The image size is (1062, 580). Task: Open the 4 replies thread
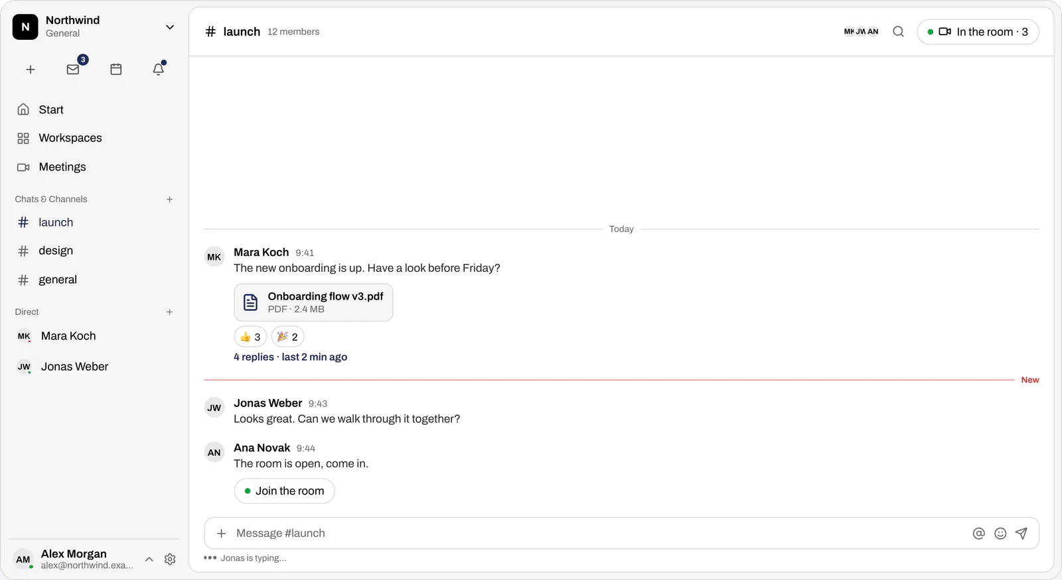coord(290,357)
